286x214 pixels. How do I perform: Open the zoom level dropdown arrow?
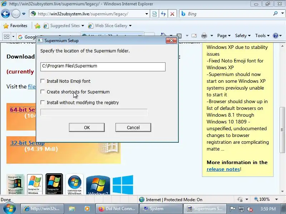click(x=276, y=199)
